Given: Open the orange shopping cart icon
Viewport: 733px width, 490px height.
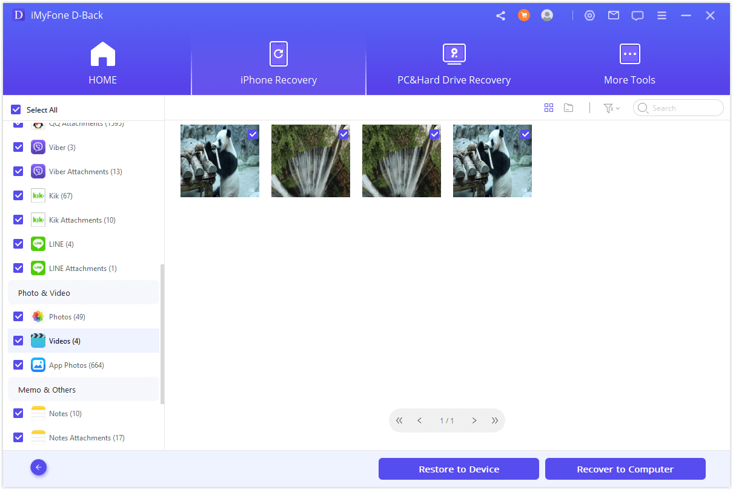Looking at the screenshot, I should (x=524, y=16).
